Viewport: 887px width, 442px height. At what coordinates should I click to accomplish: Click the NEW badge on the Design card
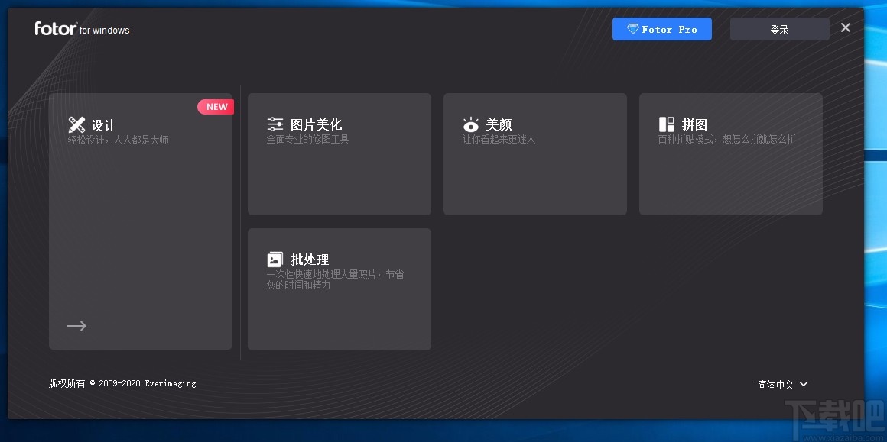[216, 106]
